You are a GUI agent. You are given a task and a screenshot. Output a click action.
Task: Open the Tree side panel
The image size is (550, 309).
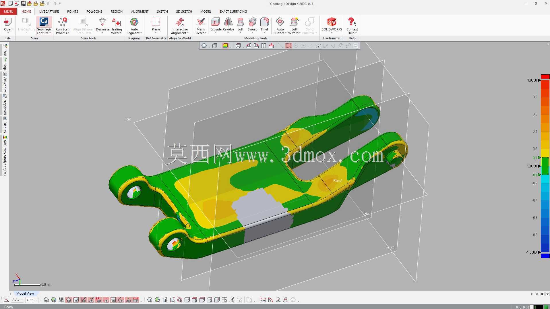point(5,50)
